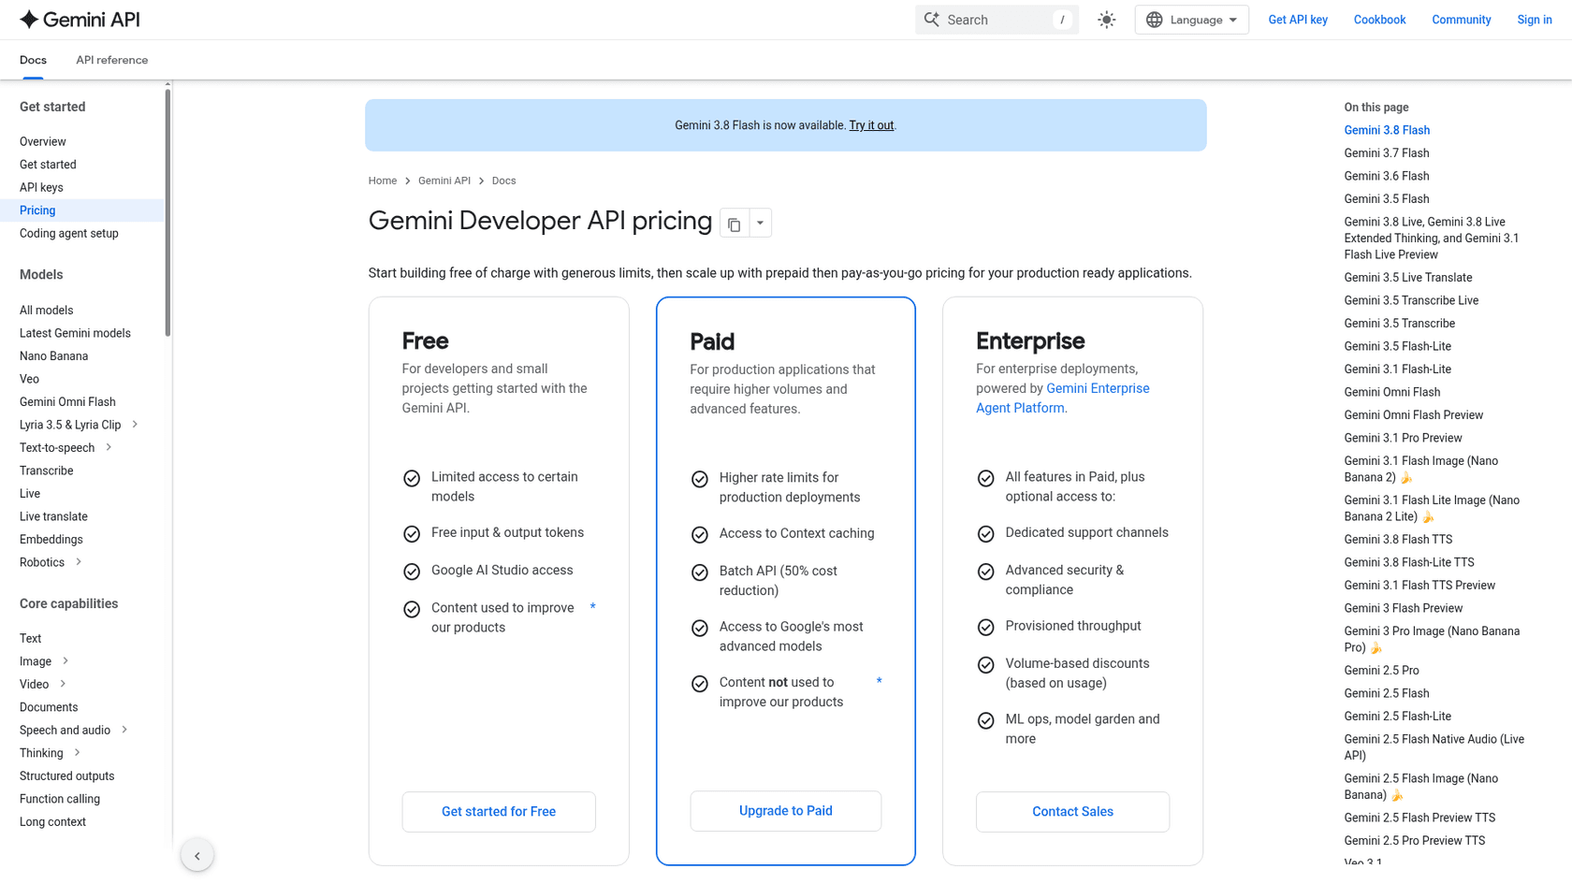Open the dropdown arrow next to the copy page icon
Image resolution: width=1572 pixels, height=884 pixels.
point(760,224)
